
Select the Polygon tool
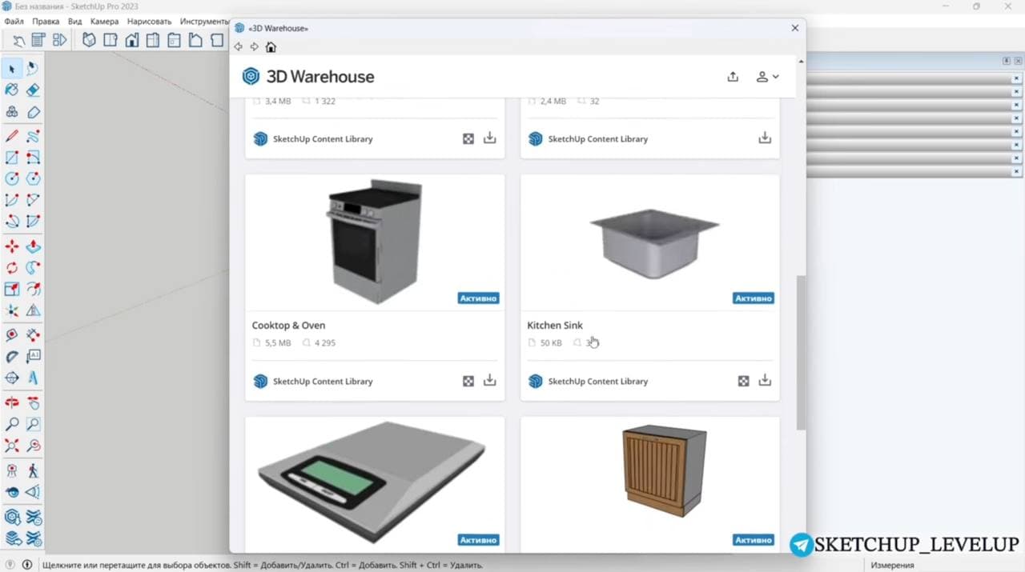click(x=33, y=179)
